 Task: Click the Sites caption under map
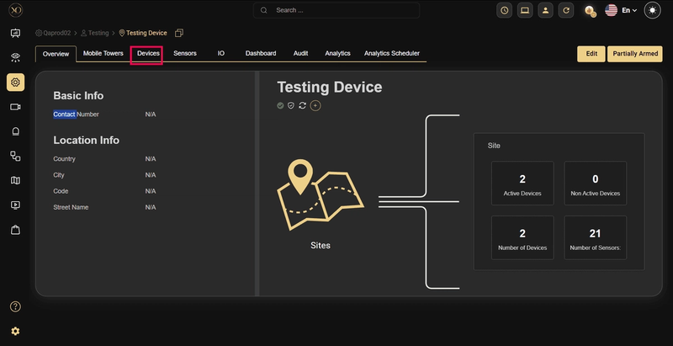[x=321, y=246]
